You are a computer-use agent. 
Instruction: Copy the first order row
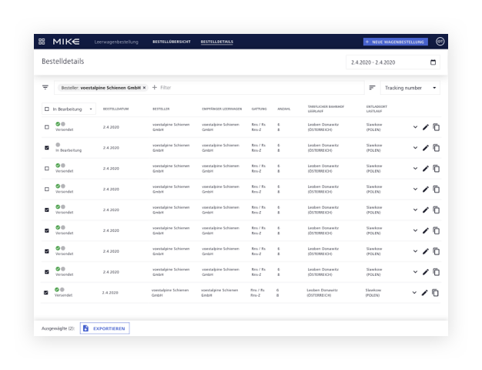[x=436, y=127]
